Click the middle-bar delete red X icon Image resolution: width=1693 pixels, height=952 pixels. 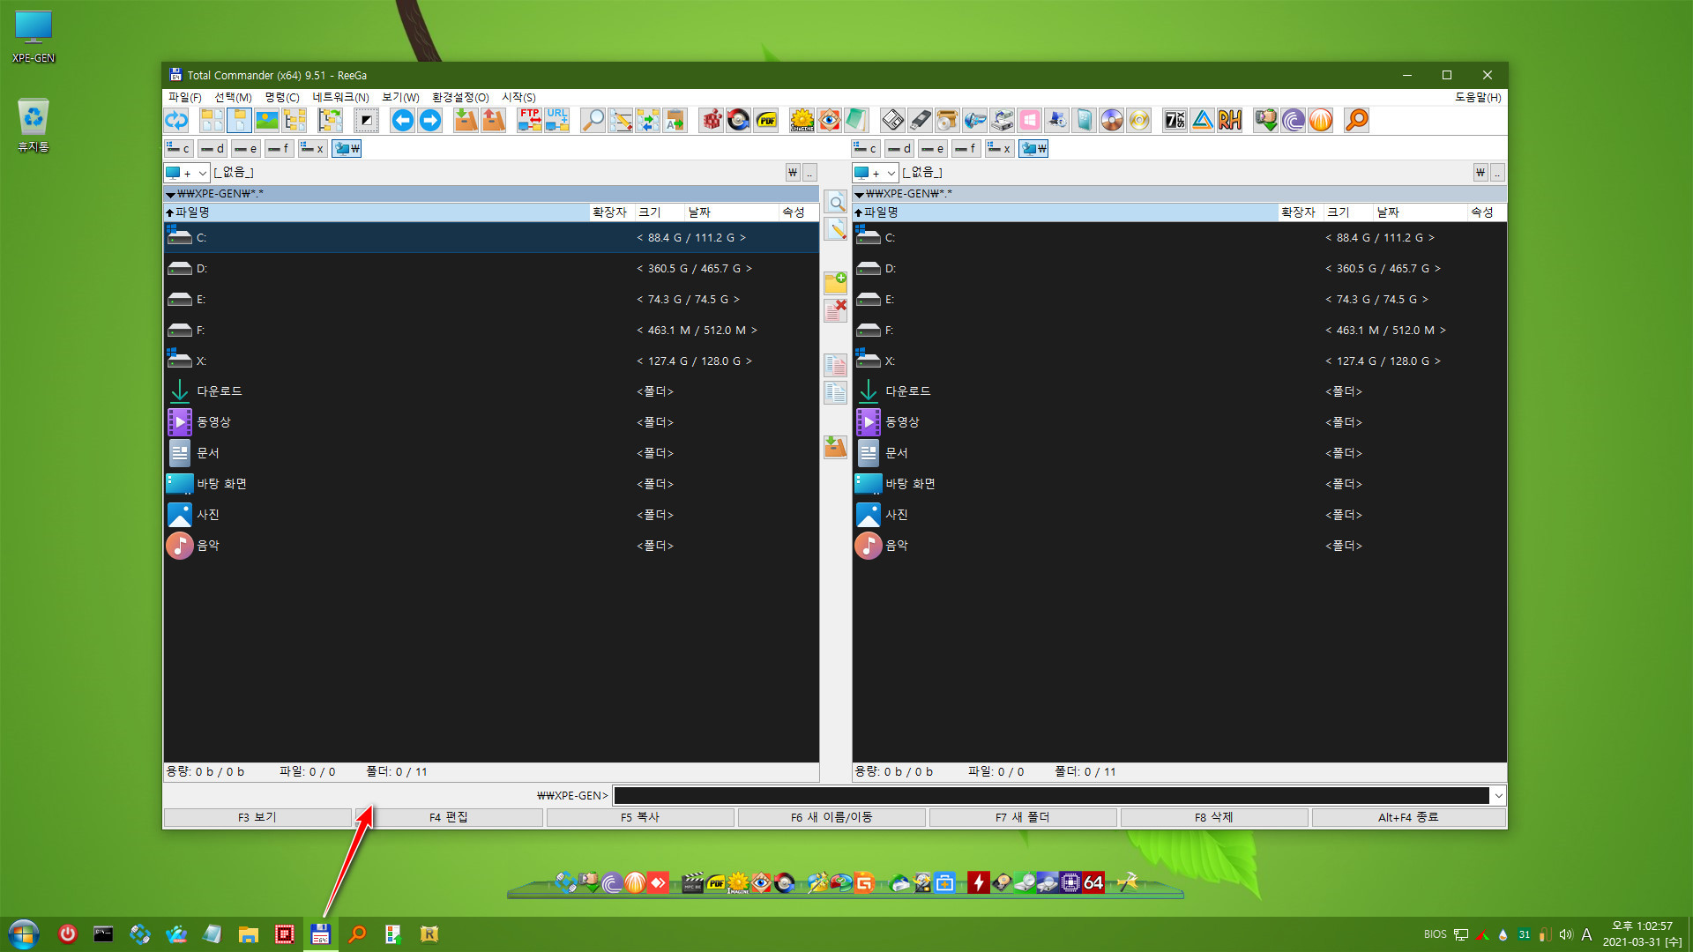(835, 310)
